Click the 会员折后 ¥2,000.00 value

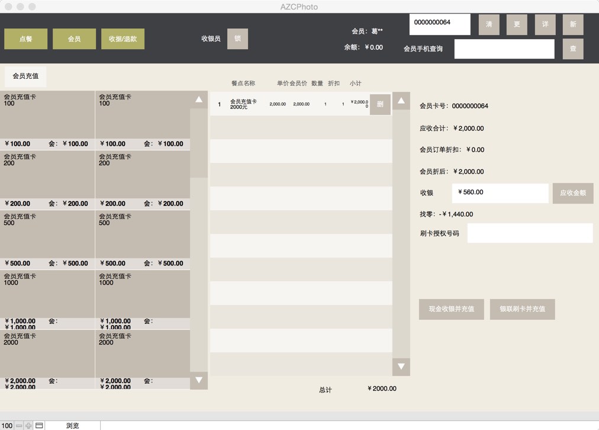pos(468,172)
